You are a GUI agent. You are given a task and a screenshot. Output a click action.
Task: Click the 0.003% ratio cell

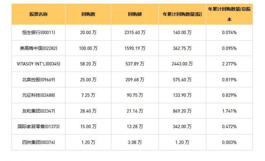tap(229, 142)
